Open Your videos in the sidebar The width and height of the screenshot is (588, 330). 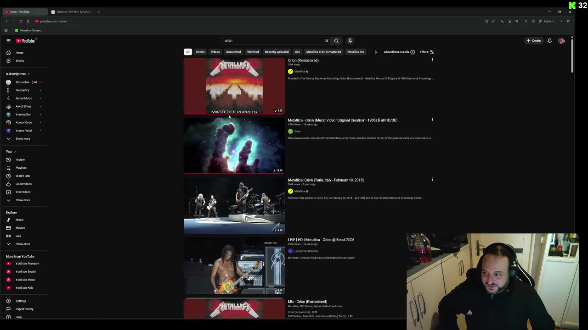pos(24,192)
